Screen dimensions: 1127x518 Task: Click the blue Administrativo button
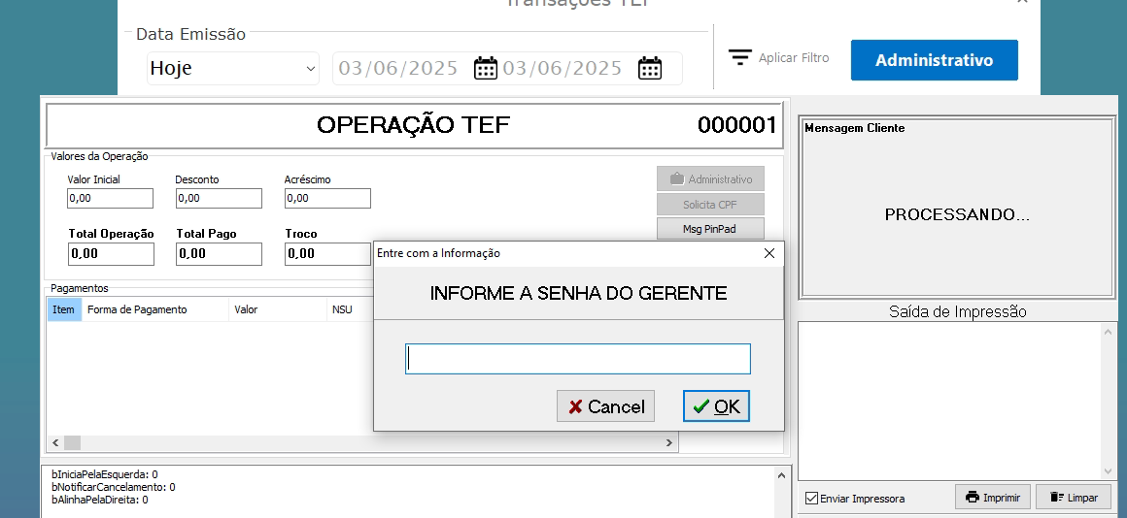point(934,60)
